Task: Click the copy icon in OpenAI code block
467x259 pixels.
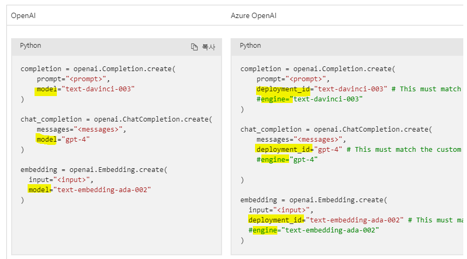Action: [194, 47]
